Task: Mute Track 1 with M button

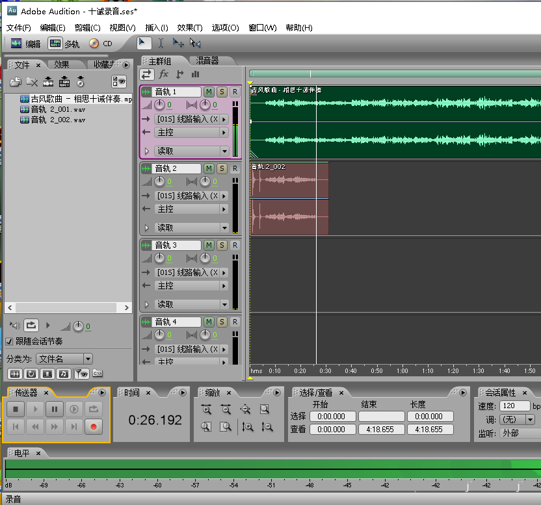Action: [x=209, y=92]
